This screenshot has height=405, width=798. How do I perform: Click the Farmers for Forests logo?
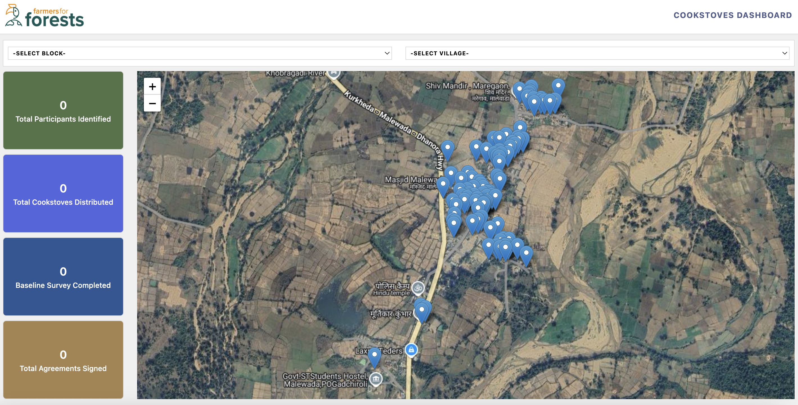coord(45,16)
